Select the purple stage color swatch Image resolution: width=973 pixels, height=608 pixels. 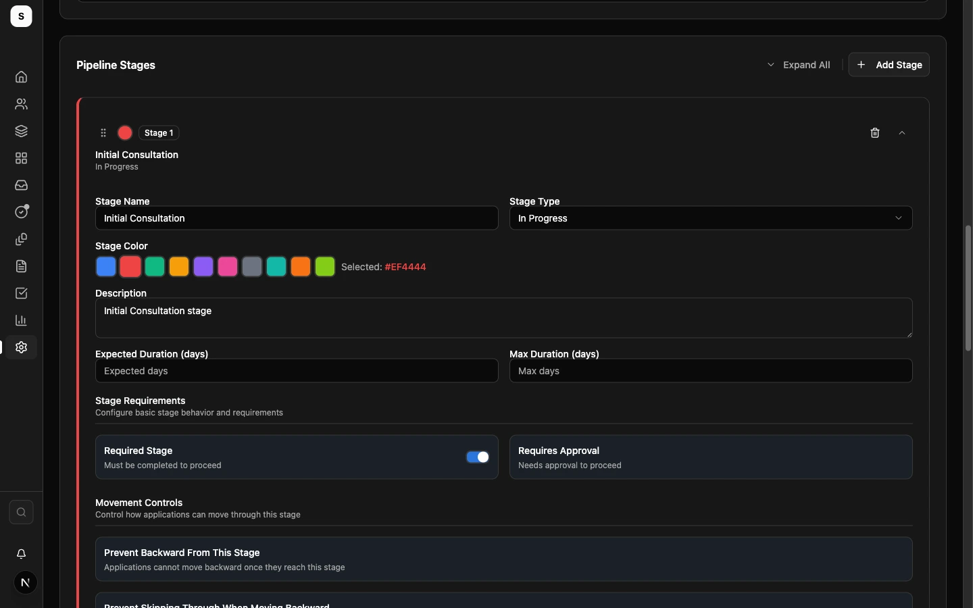pyautogui.click(x=203, y=267)
